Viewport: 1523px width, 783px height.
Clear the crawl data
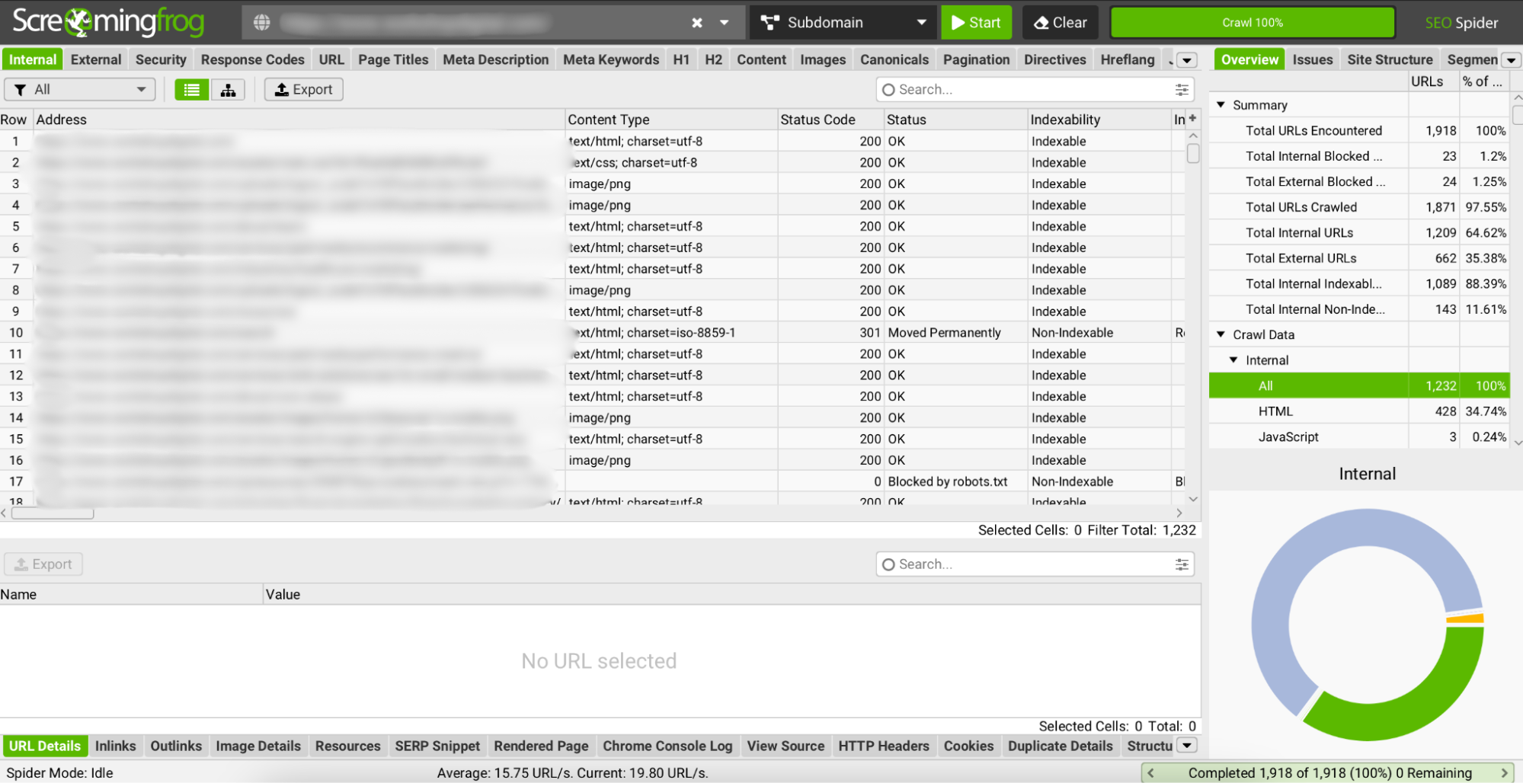tap(1060, 23)
